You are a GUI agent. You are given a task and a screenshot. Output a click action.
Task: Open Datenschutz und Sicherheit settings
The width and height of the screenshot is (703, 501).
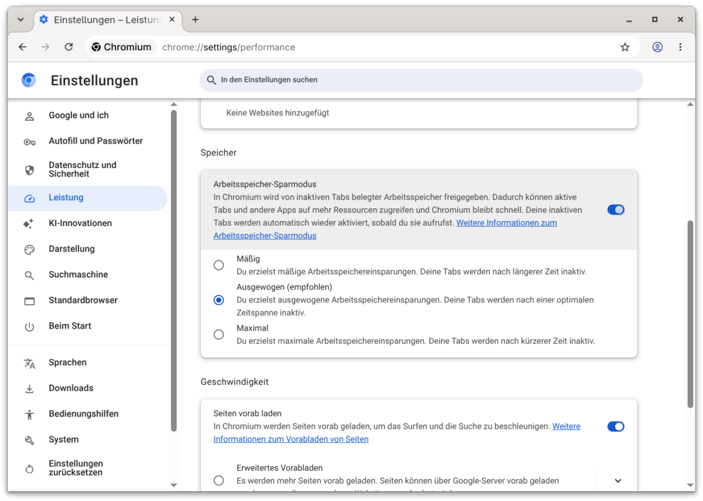[x=88, y=169]
